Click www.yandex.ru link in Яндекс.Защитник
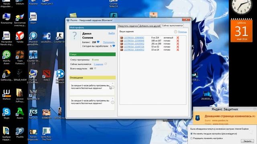 coord(220,120)
